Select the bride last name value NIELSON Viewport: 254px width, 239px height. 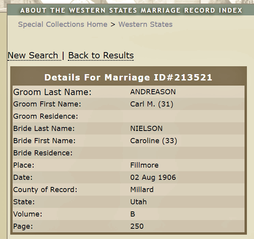[x=146, y=129]
